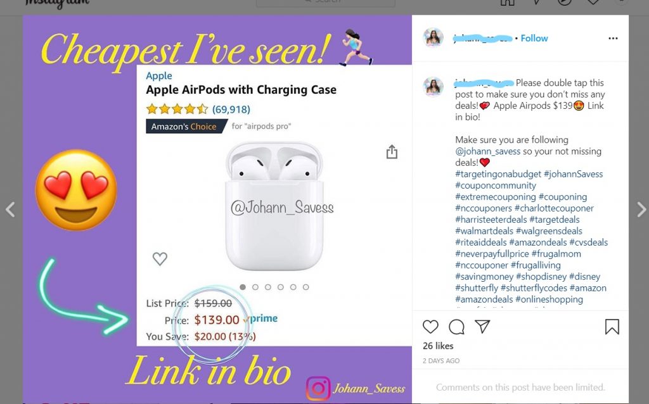Like the post with the heart icon
The image size is (649, 404).
(430, 327)
